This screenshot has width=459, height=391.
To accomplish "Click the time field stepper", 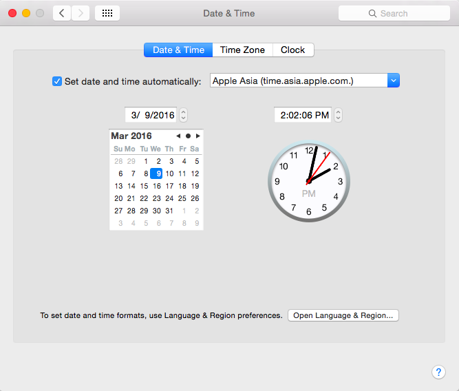I will point(337,115).
